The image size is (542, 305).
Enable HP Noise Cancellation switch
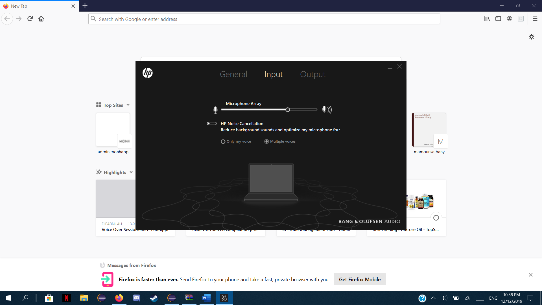click(211, 123)
